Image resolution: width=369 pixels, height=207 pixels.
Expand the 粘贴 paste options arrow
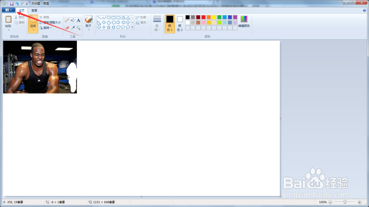pos(8,30)
